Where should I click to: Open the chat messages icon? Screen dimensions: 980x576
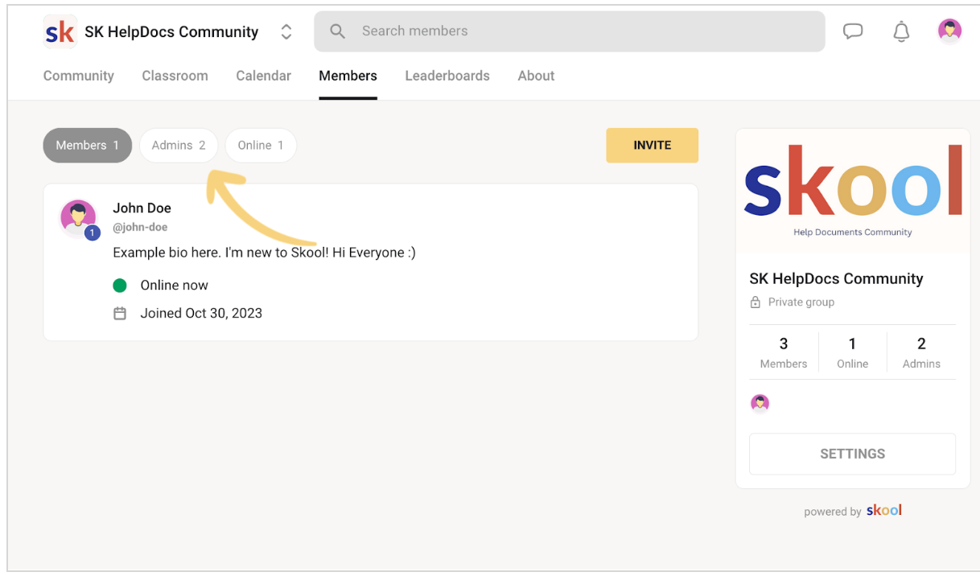pyautogui.click(x=853, y=31)
